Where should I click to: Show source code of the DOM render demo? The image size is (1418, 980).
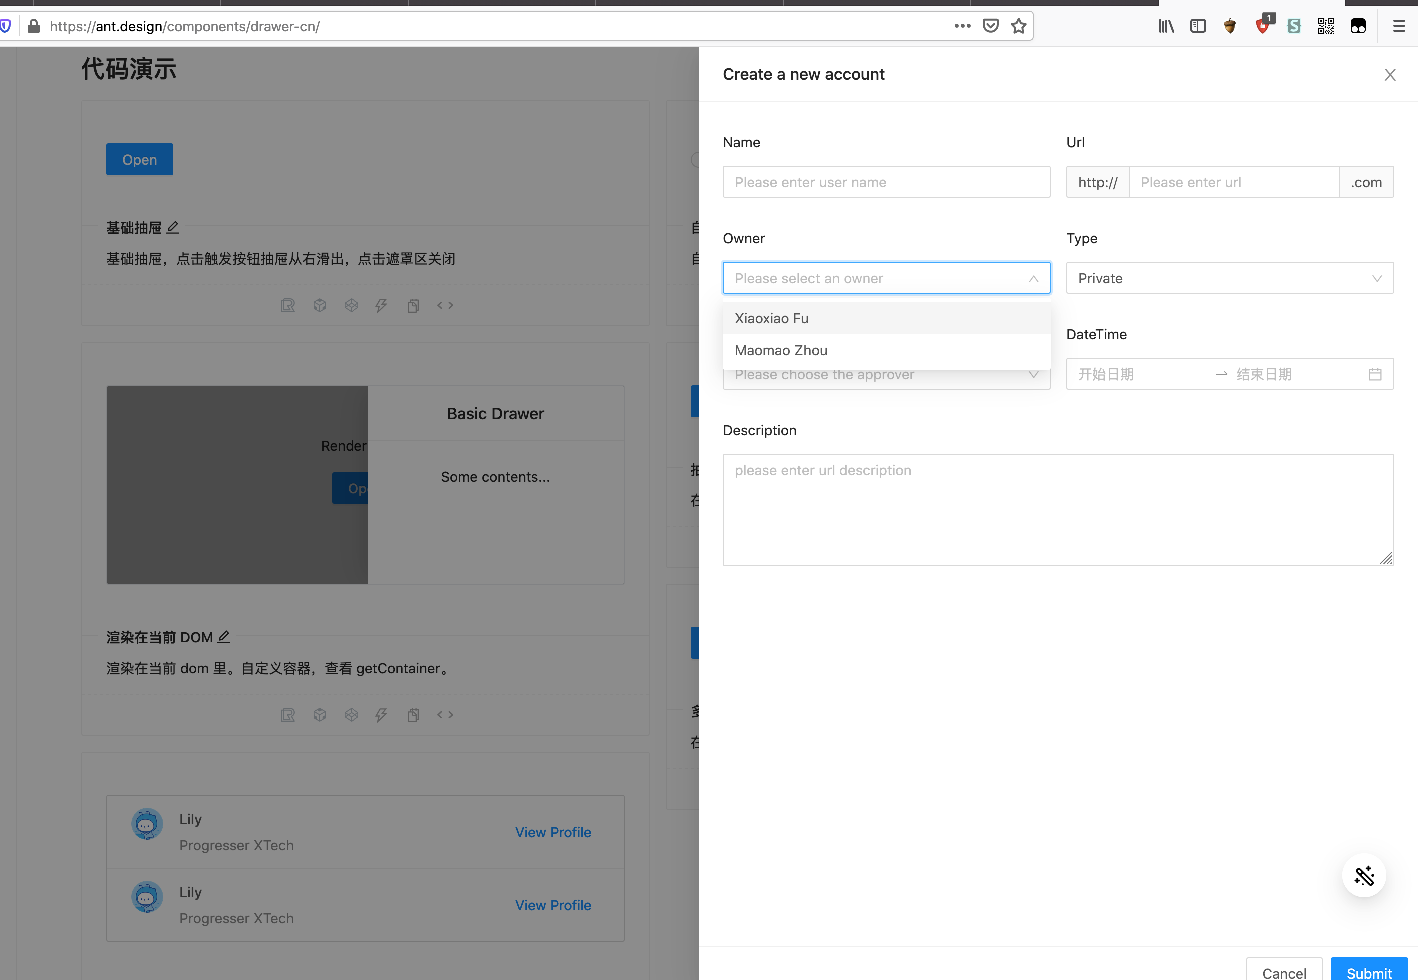(x=446, y=715)
